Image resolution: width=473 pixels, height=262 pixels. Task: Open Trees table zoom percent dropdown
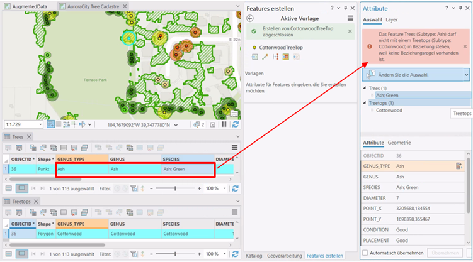coord(224,188)
